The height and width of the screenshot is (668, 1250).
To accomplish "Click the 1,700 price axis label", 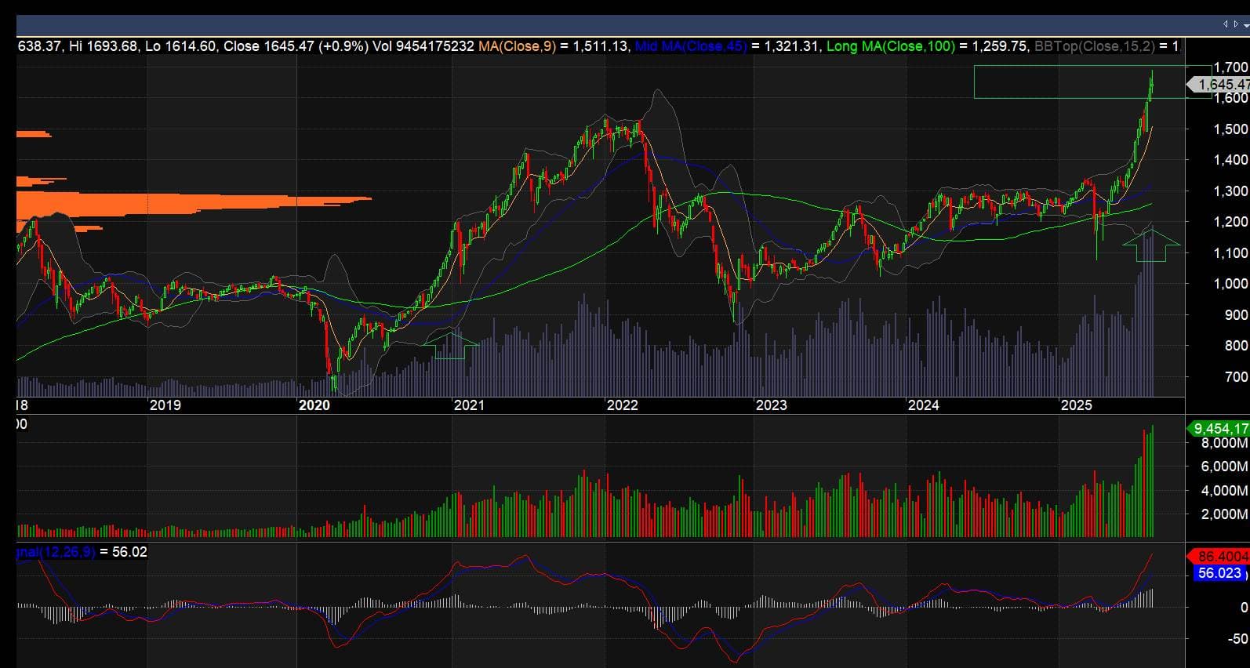I will tap(1230, 67).
